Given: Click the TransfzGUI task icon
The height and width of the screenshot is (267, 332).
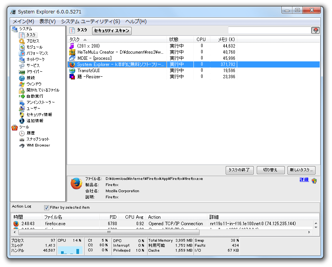Looking at the screenshot, I should (72, 71).
